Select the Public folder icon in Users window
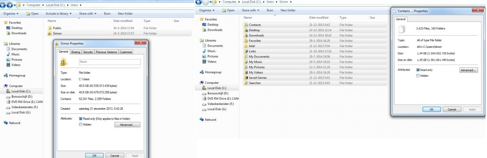The width and height of the screenshot is (487, 158). click(50, 28)
